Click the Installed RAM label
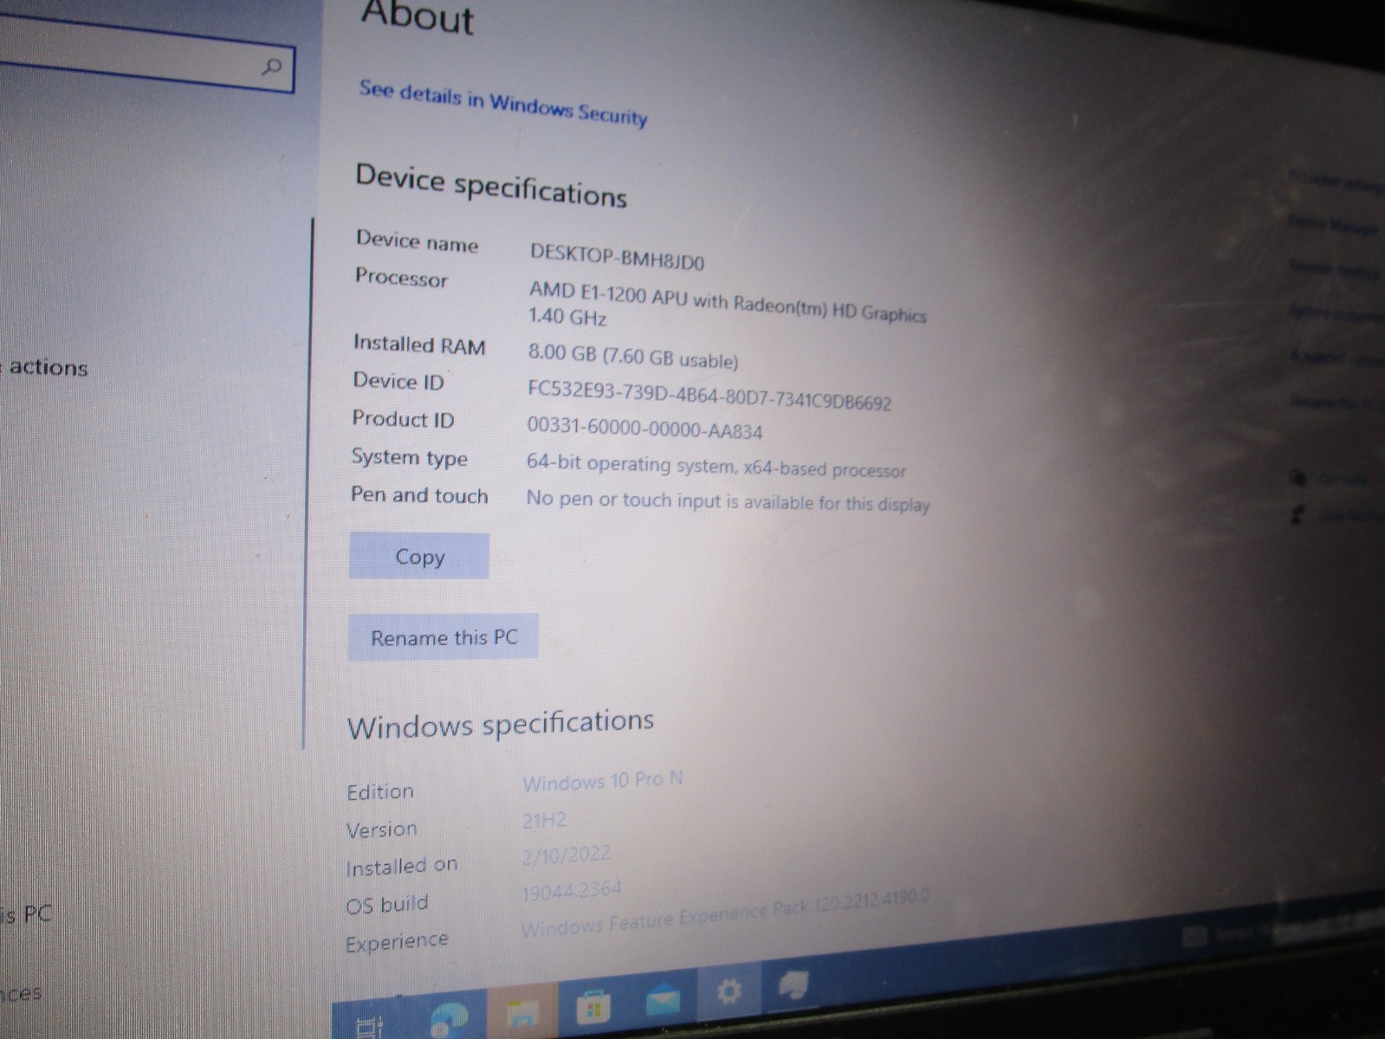 pyautogui.click(x=419, y=345)
